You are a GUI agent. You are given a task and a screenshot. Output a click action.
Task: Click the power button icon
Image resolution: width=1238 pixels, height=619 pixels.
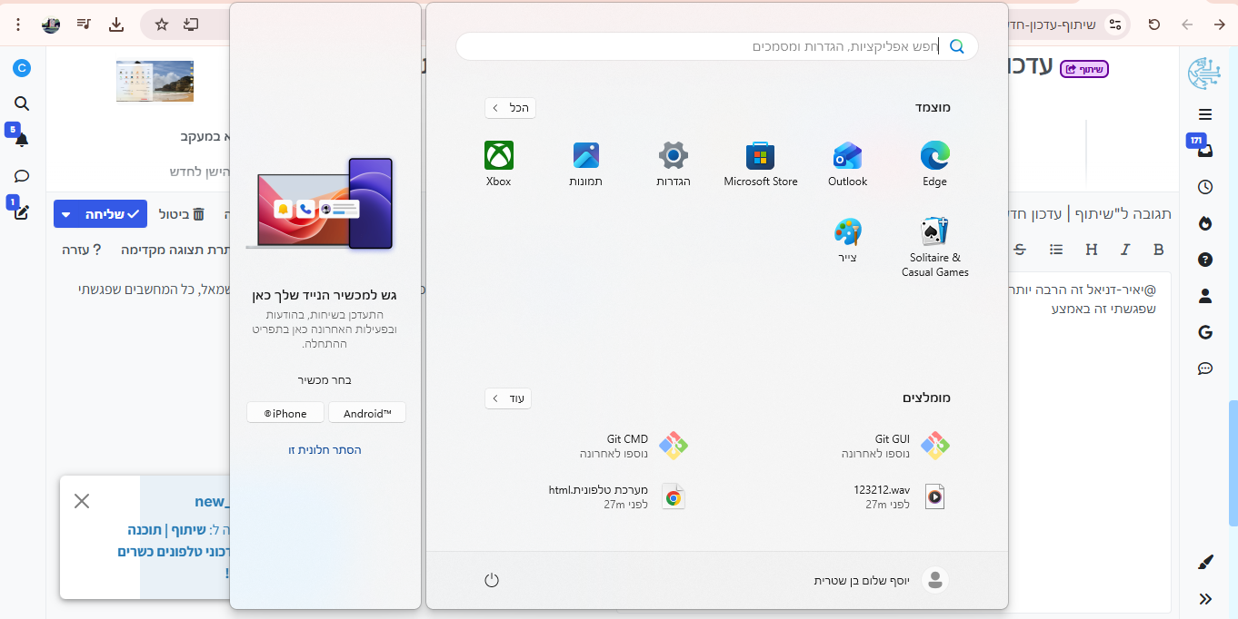pos(492,580)
